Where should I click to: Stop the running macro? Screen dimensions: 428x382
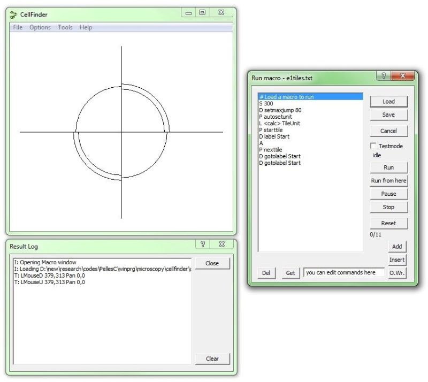coord(389,207)
